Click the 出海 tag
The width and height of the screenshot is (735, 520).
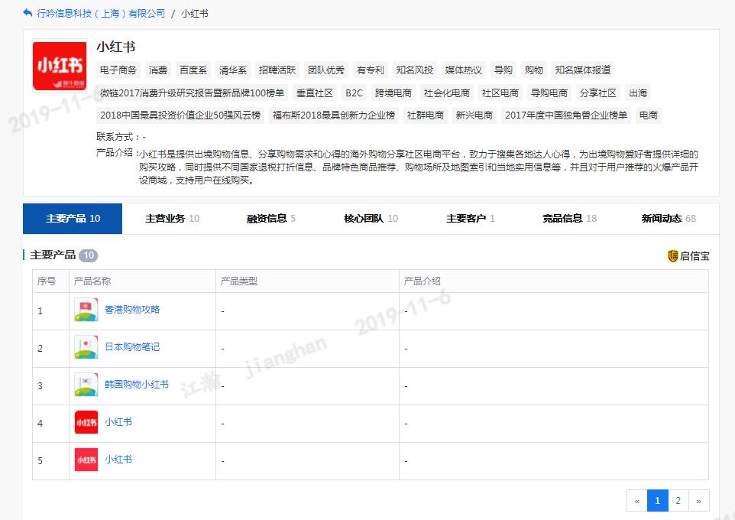(x=638, y=93)
